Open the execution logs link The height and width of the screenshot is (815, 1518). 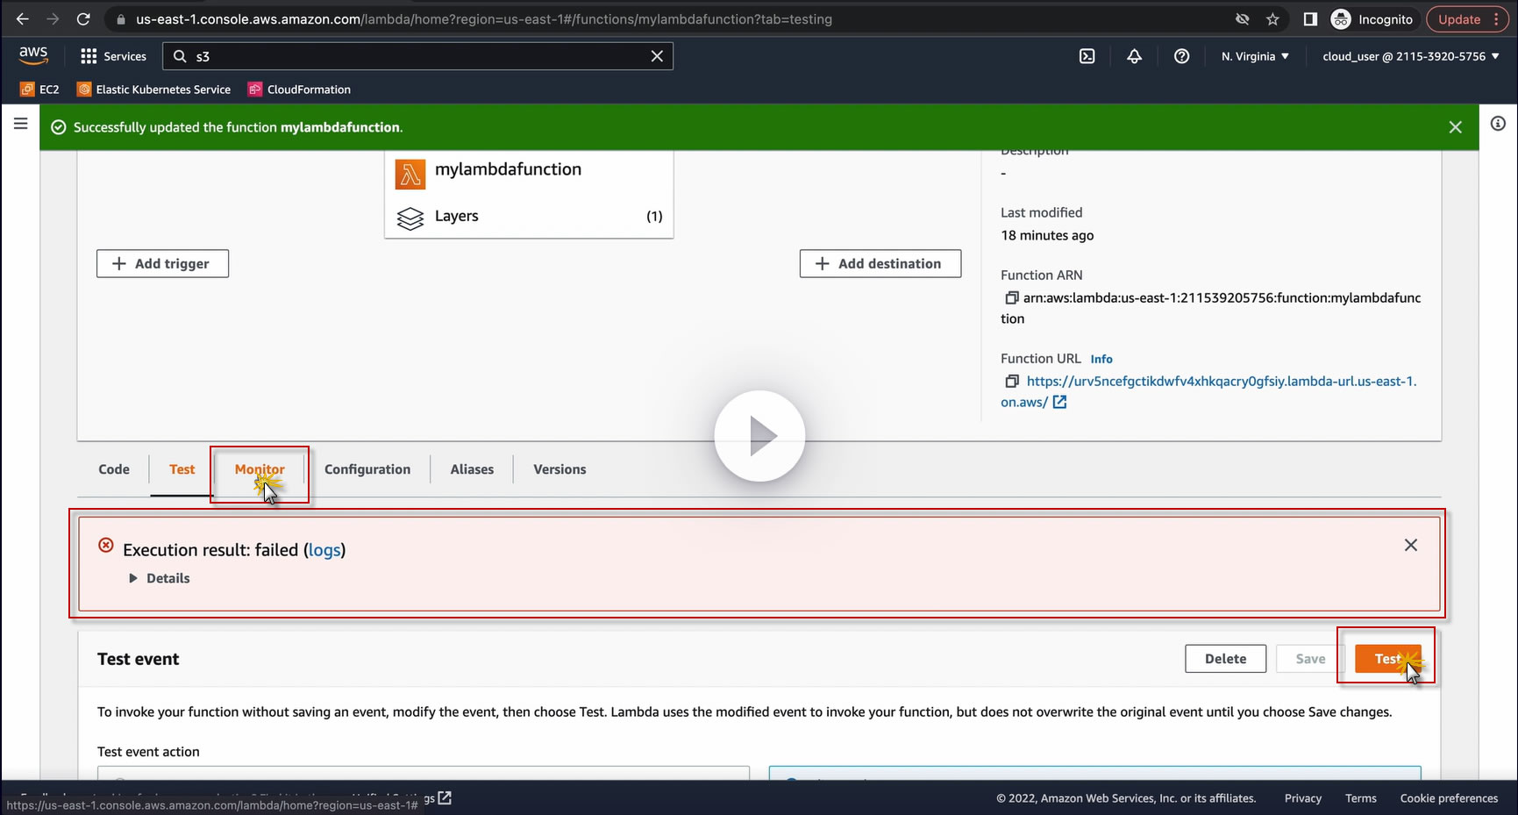click(324, 550)
